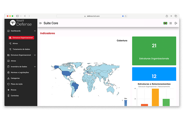Expand the Inventário de Dados section
Image resolution: width=184 pixels, height=119 pixels.
pyautogui.click(x=35, y=66)
